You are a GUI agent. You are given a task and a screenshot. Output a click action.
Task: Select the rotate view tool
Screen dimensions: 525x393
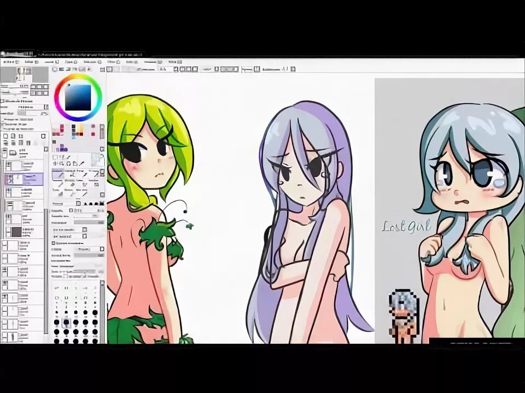[x=69, y=163]
